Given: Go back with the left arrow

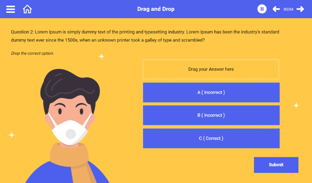Looking at the screenshot, I should (x=276, y=9).
